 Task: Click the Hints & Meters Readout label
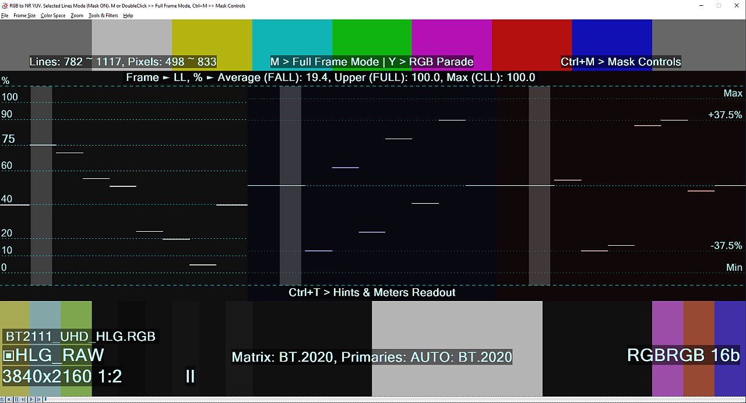372,292
